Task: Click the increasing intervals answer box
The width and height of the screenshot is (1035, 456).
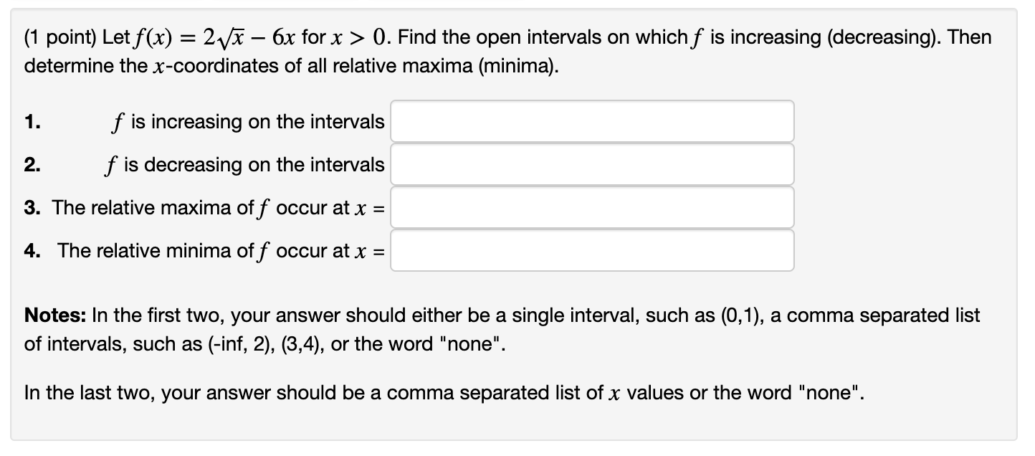Action: pos(591,121)
